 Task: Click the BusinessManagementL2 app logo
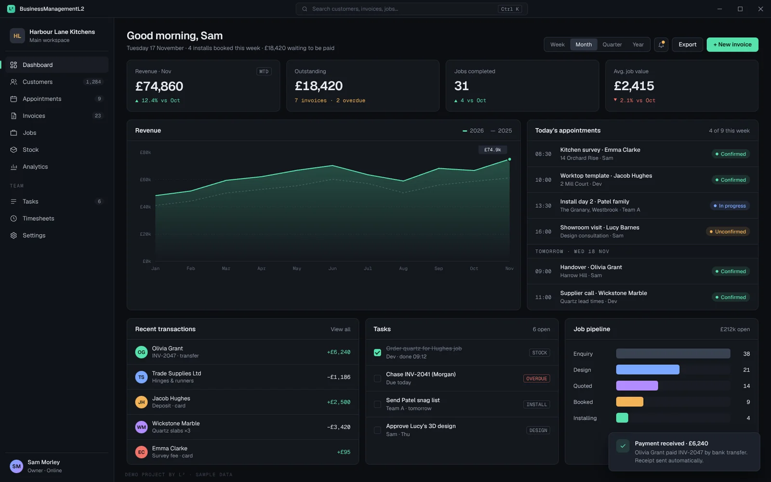pyautogui.click(x=11, y=9)
